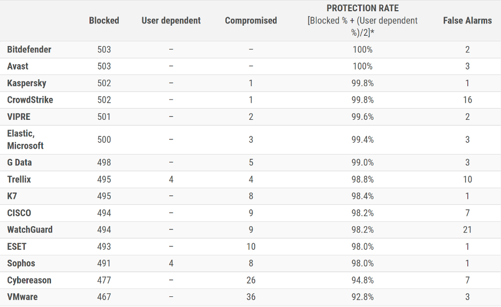Click the Elastic, Microsoft row label

[x=25, y=139]
